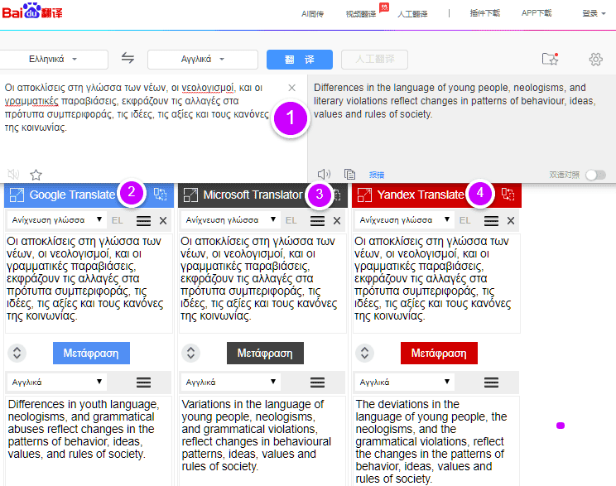
Task: Open Microsoft's Αγγλικά target dropdown
Action: click(x=230, y=382)
